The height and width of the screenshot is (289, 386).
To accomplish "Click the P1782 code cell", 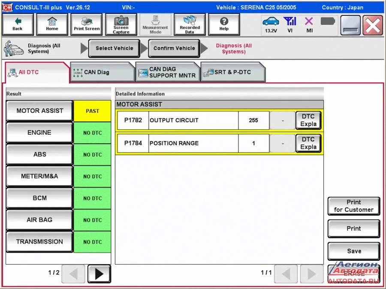I will tap(133, 120).
